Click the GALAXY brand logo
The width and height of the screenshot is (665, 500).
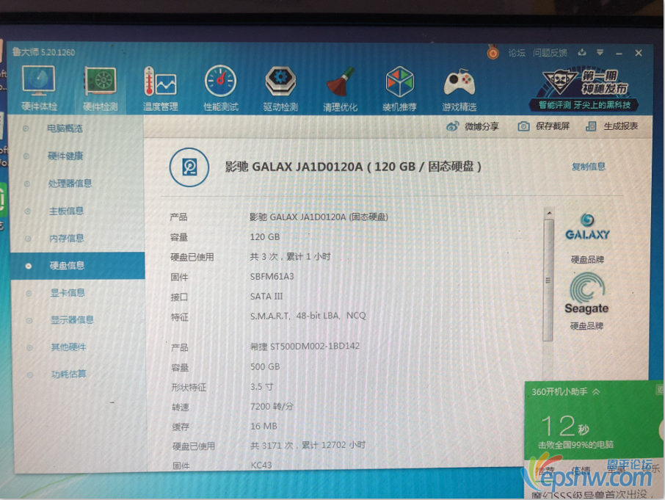pyautogui.click(x=587, y=228)
